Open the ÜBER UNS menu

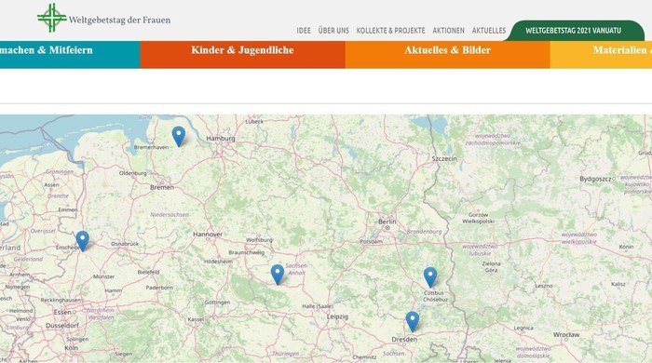333,31
